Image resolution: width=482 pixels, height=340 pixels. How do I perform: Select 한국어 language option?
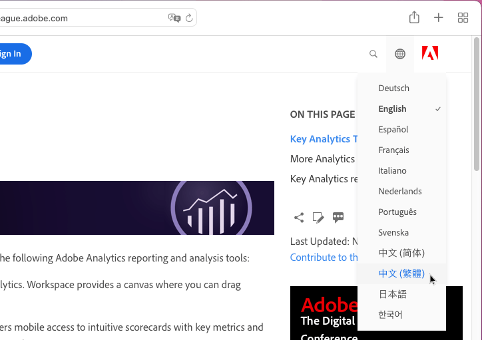[x=401, y=315]
